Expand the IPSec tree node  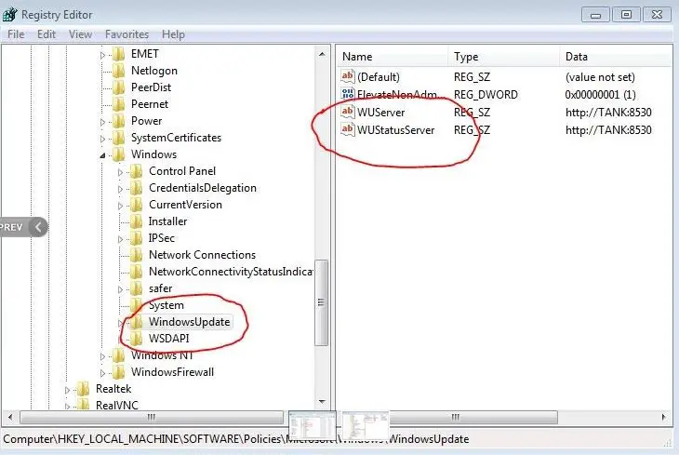pos(120,239)
